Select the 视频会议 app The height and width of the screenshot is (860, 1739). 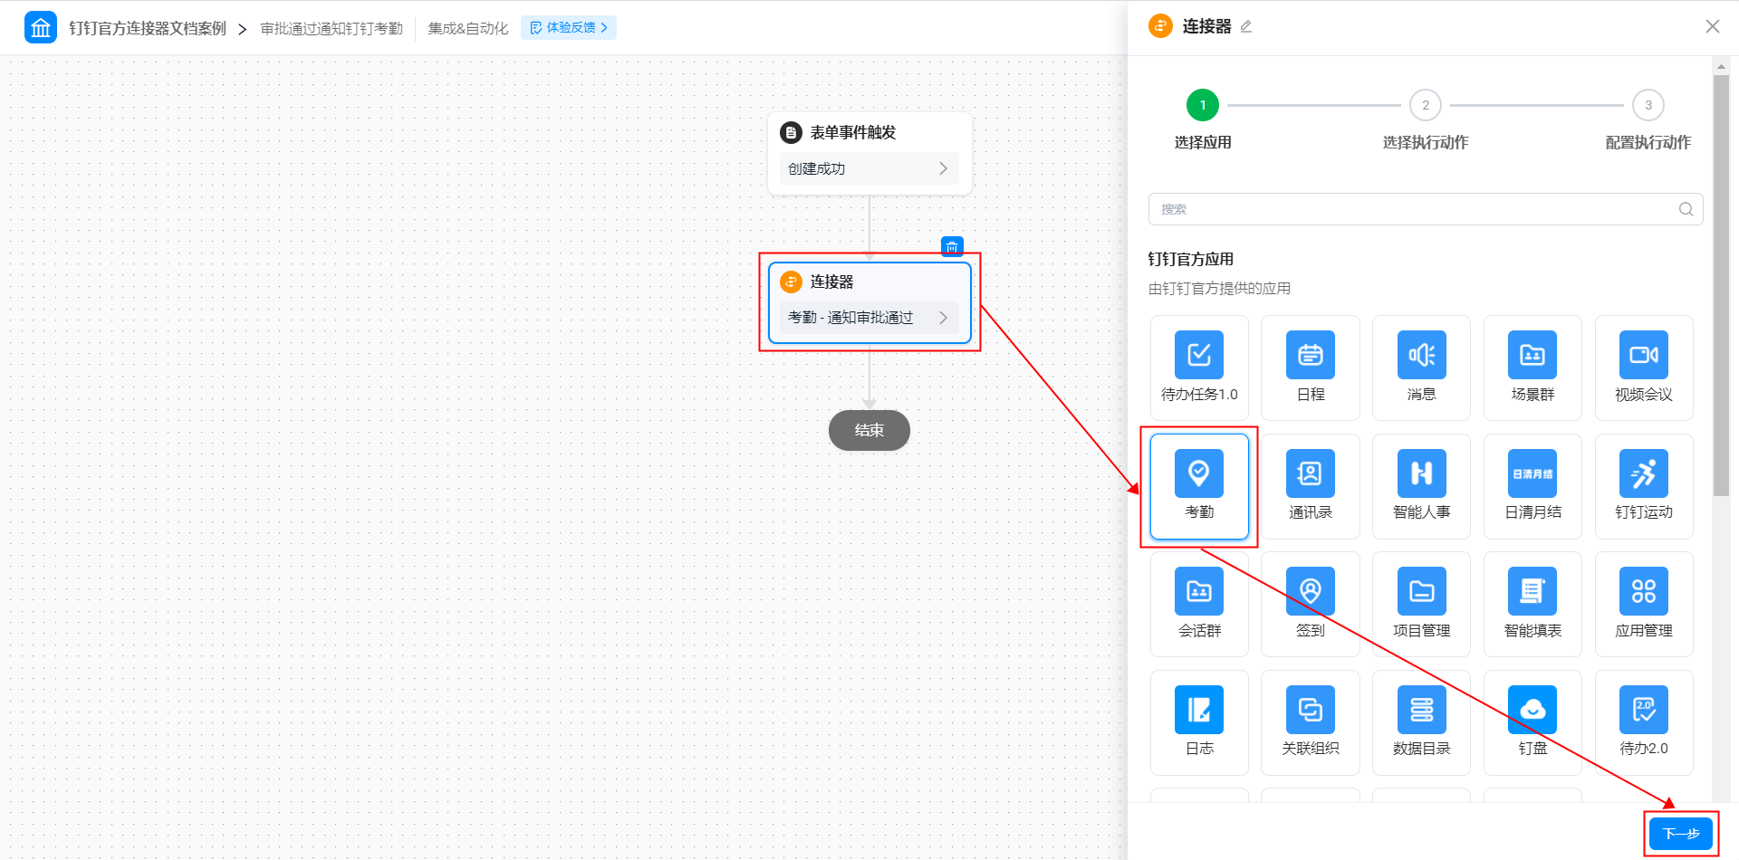point(1644,368)
